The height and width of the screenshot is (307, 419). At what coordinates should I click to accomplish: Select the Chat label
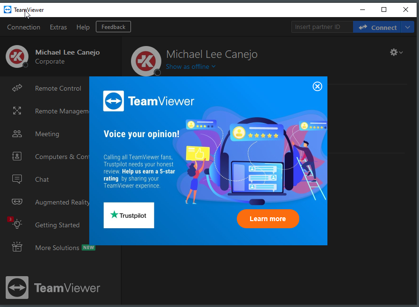point(42,179)
